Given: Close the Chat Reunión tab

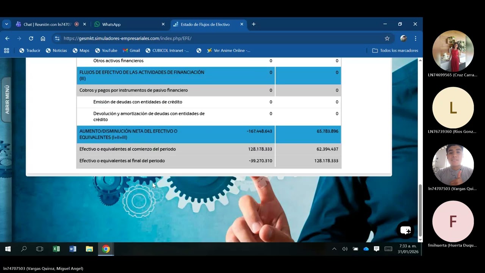Looking at the screenshot, I should (84, 24).
